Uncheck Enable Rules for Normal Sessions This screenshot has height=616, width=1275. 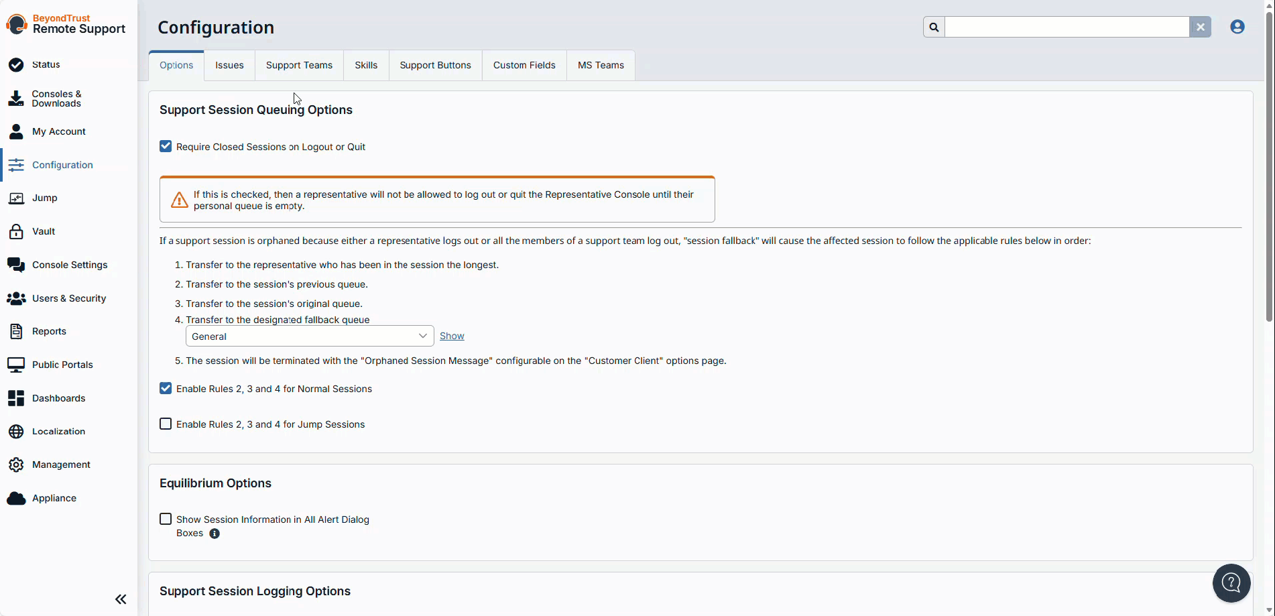pos(166,388)
